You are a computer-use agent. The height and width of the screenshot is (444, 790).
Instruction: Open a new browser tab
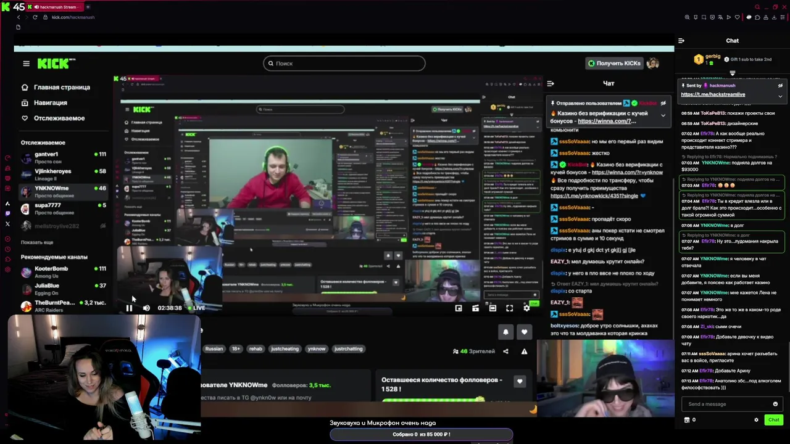coord(88,7)
